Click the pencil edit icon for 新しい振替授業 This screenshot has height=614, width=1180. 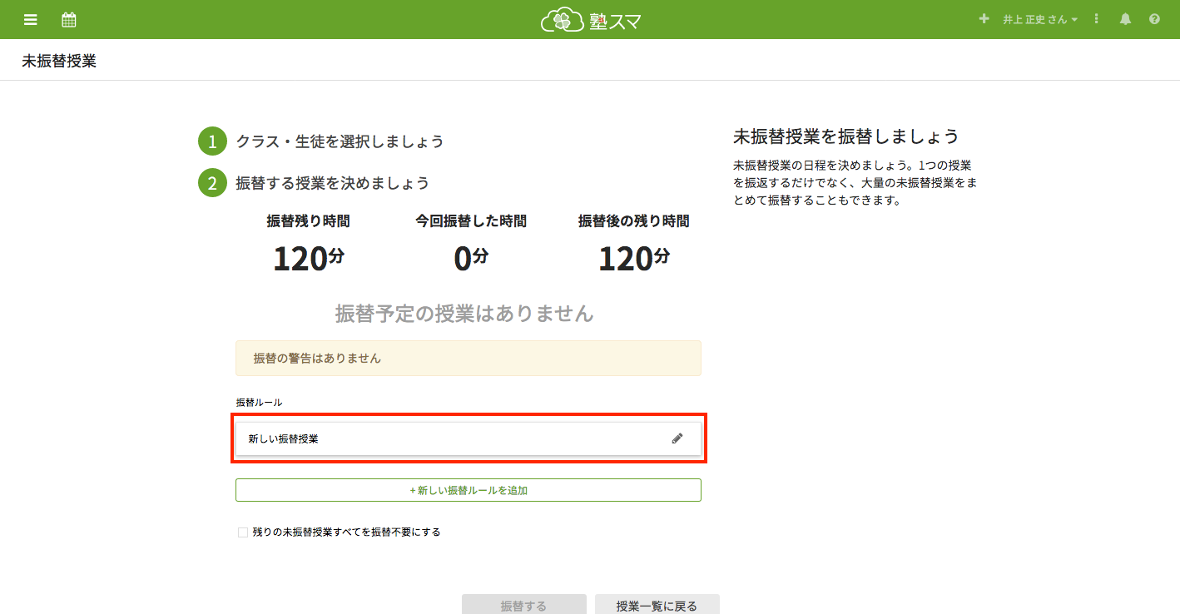[x=677, y=438]
